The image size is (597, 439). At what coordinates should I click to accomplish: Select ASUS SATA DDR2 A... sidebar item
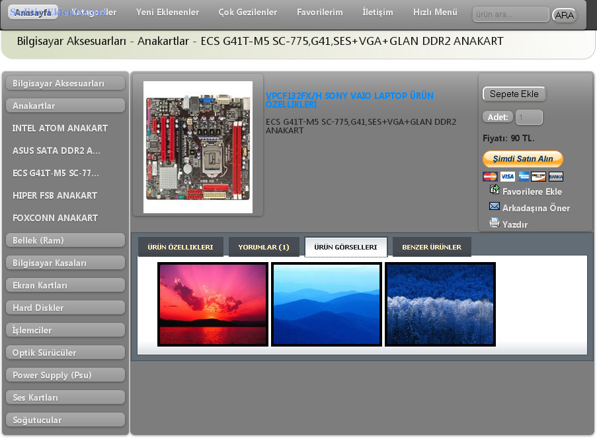tap(56, 151)
